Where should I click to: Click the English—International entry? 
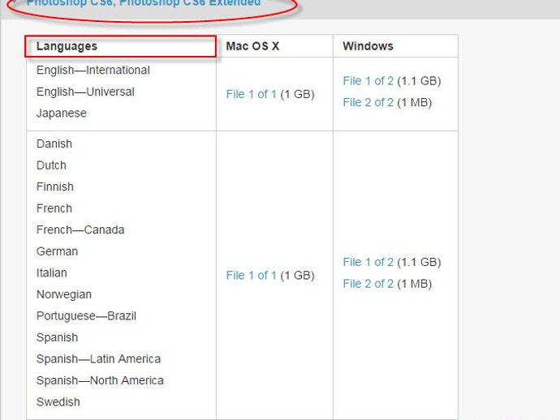pyautogui.click(x=93, y=70)
